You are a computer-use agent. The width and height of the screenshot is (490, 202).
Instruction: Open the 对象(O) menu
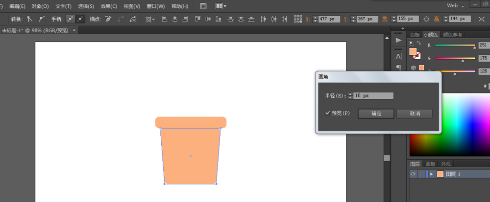click(x=40, y=6)
